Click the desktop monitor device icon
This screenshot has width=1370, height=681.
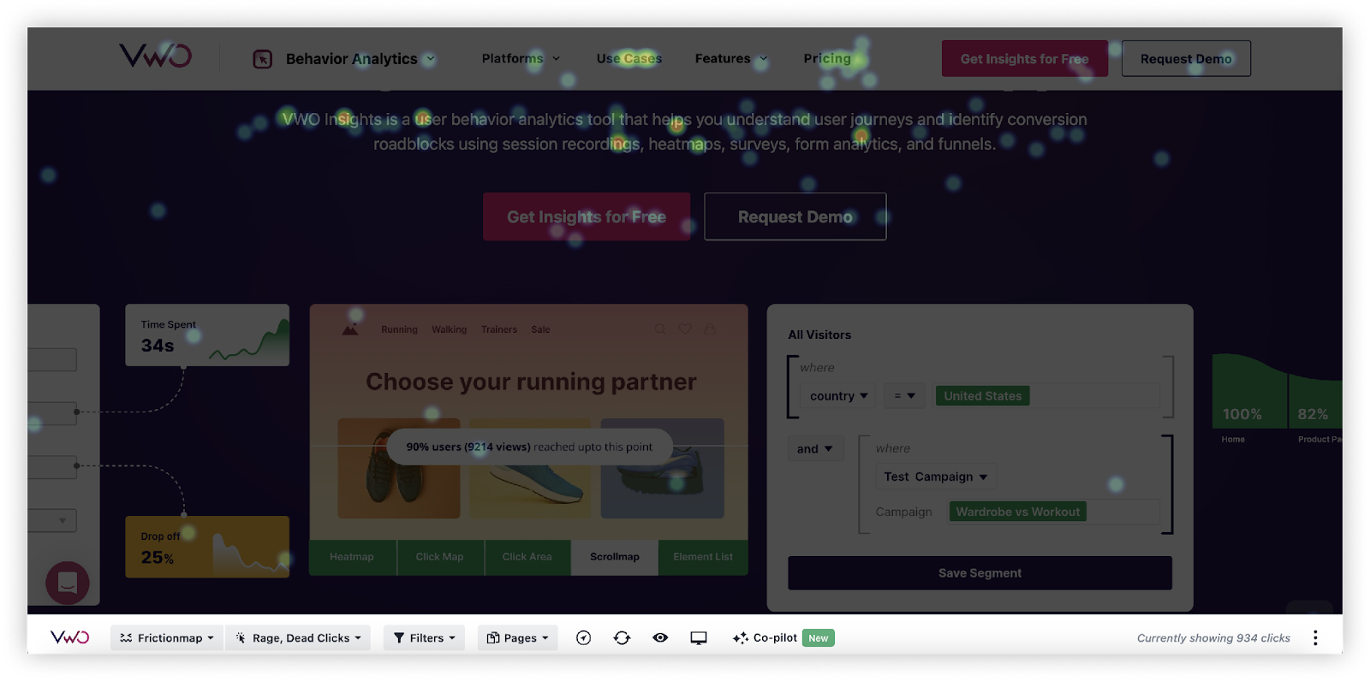[x=699, y=638]
